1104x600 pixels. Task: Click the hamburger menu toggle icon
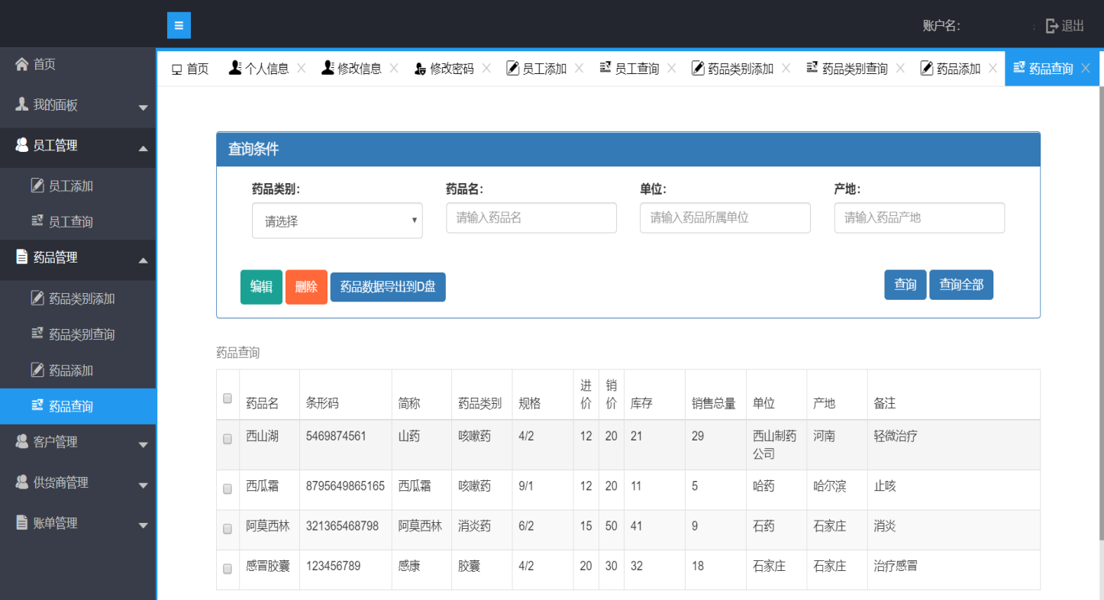[x=179, y=25]
